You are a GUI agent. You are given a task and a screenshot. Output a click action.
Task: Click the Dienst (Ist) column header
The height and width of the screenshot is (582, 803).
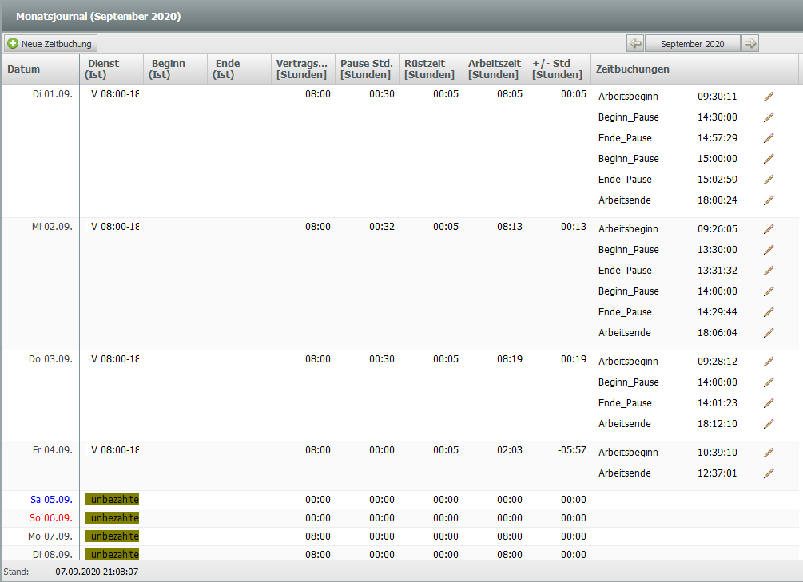click(112, 69)
